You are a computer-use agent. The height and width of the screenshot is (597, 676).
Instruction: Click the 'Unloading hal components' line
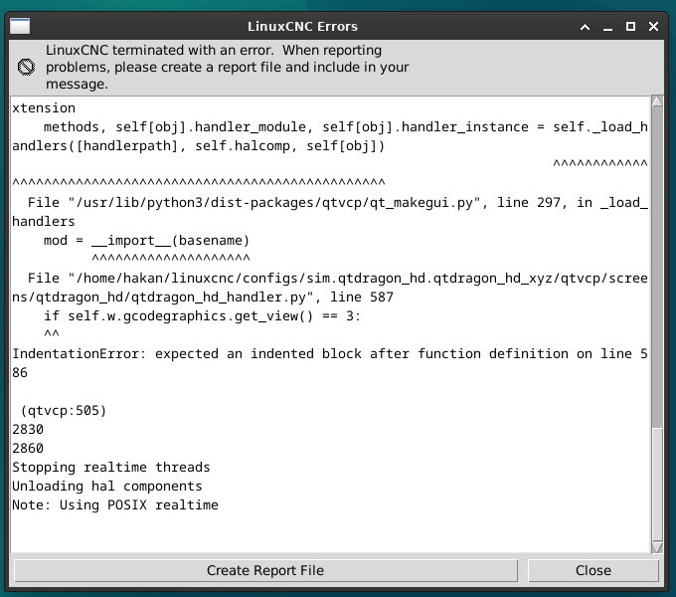[107, 487]
